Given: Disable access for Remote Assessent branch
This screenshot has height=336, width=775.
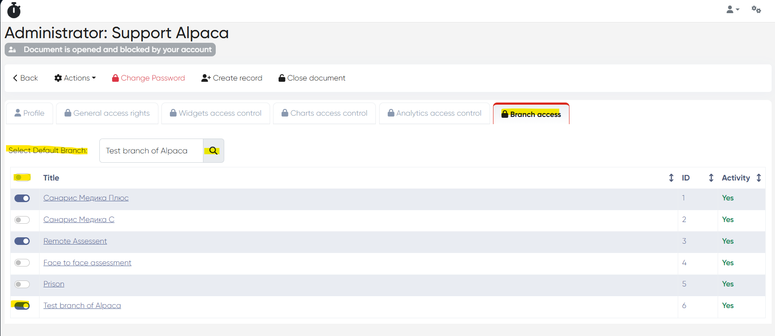Looking at the screenshot, I should click(x=22, y=241).
